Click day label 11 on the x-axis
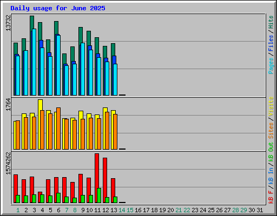277x216 pixels. point(97,210)
